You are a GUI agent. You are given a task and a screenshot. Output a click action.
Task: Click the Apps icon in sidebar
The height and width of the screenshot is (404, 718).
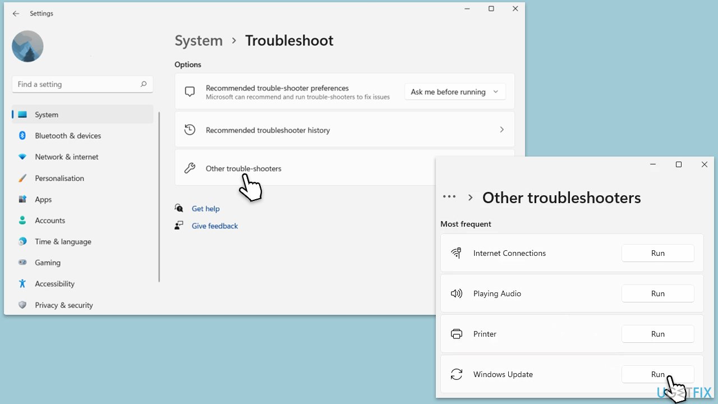click(x=22, y=199)
